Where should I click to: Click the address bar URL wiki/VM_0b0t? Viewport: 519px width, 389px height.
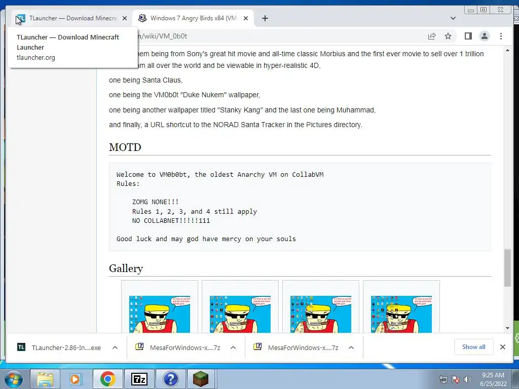pos(163,36)
